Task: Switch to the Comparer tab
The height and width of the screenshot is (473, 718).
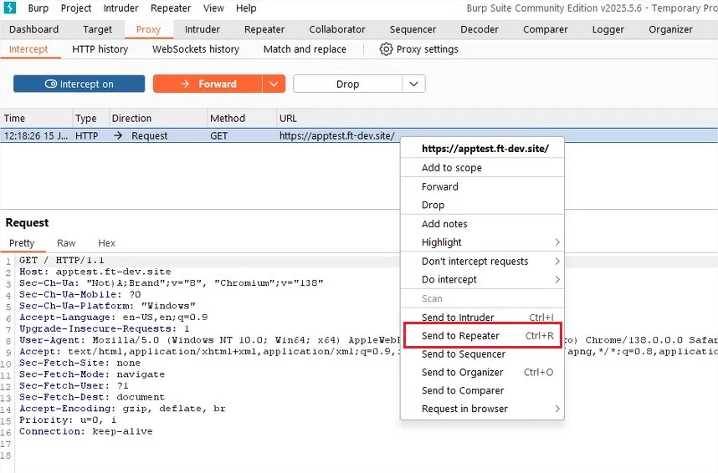Action: click(546, 29)
